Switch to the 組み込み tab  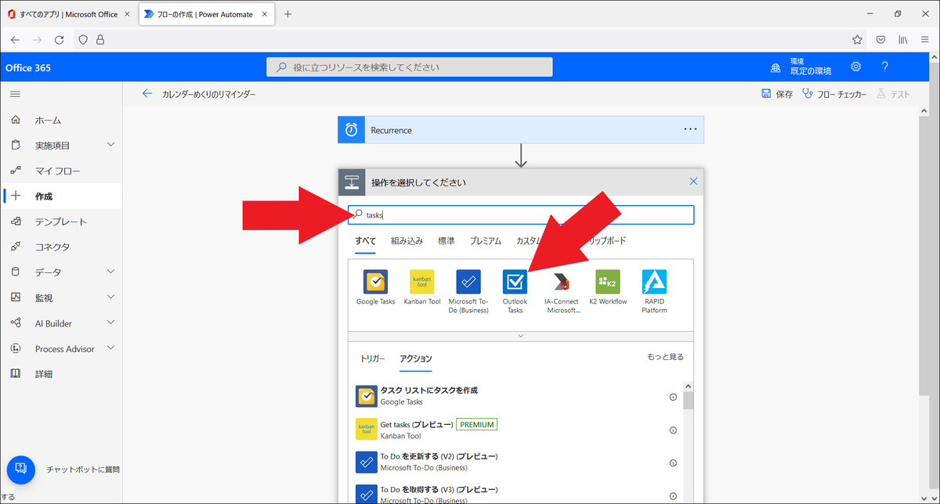pos(407,241)
